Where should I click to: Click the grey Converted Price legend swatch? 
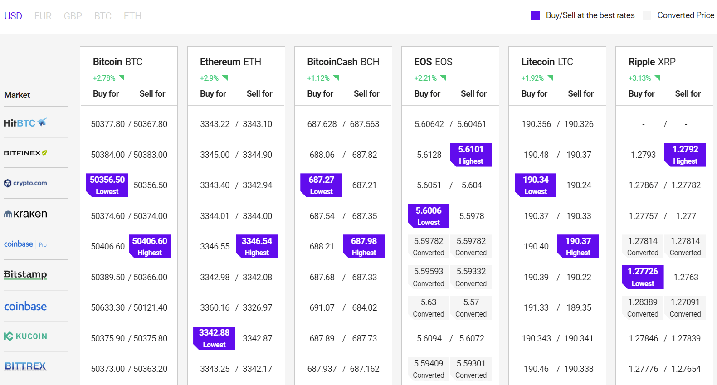pyautogui.click(x=647, y=16)
